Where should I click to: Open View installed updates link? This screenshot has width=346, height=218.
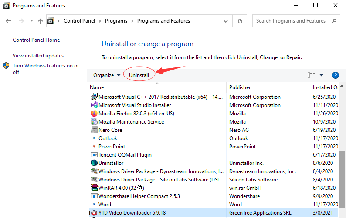pos(38,56)
